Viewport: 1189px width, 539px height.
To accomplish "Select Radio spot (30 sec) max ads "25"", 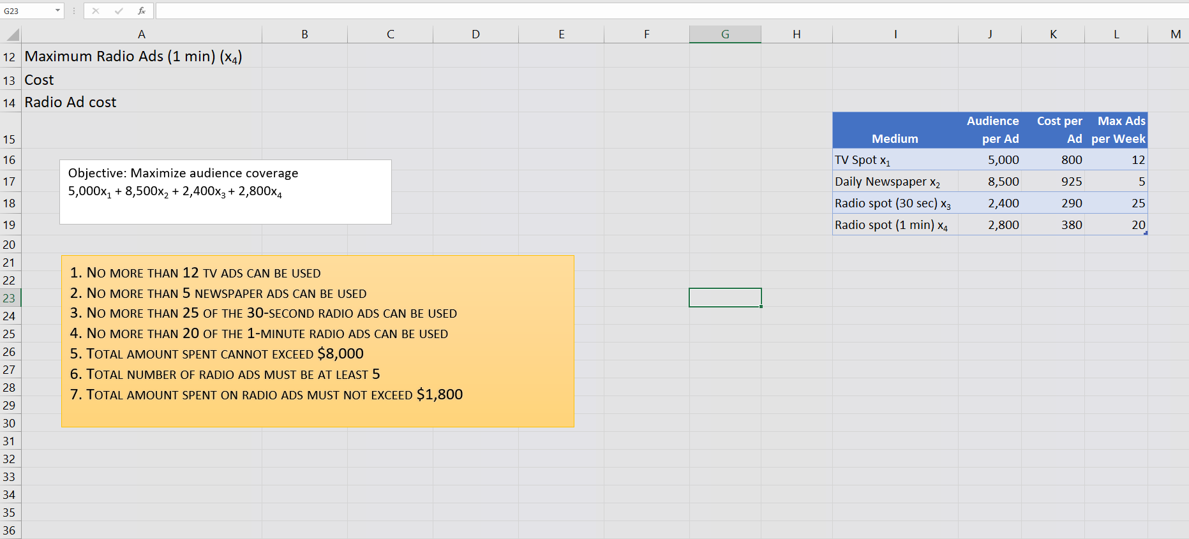I will pyautogui.click(x=1116, y=203).
